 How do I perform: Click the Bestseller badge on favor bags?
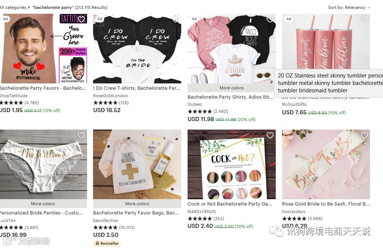[x=107, y=243]
